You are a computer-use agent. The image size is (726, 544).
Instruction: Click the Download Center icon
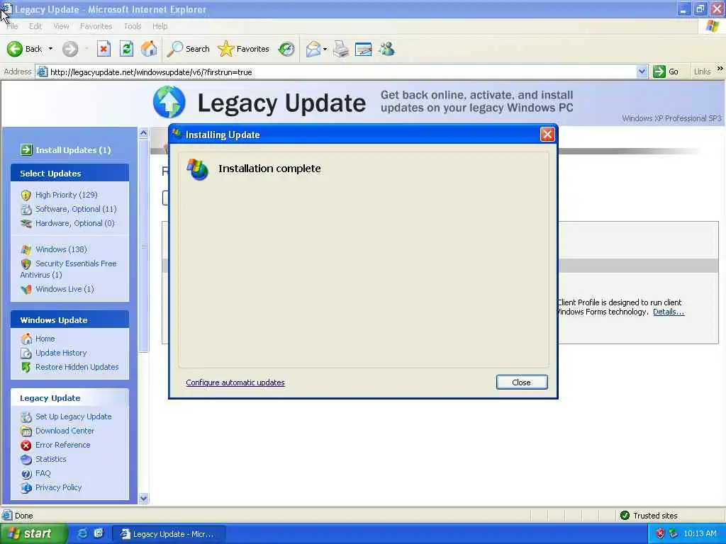(x=26, y=431)
